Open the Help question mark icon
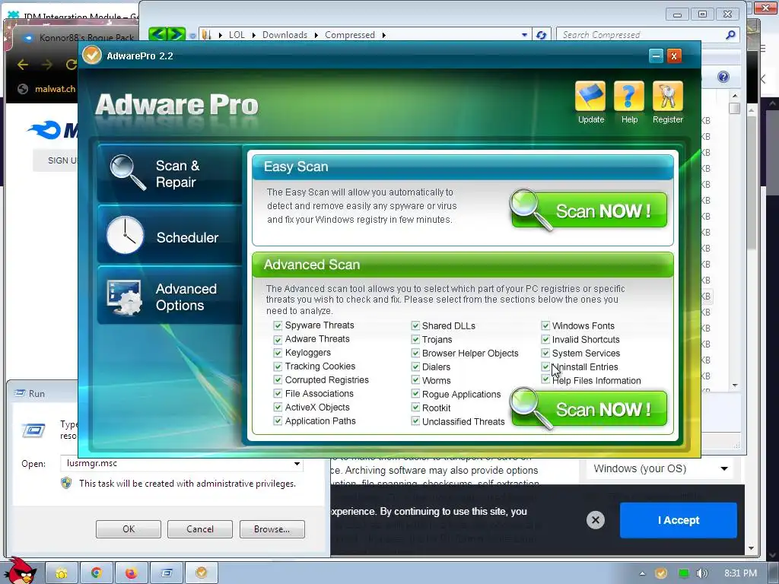 [629, 97]
